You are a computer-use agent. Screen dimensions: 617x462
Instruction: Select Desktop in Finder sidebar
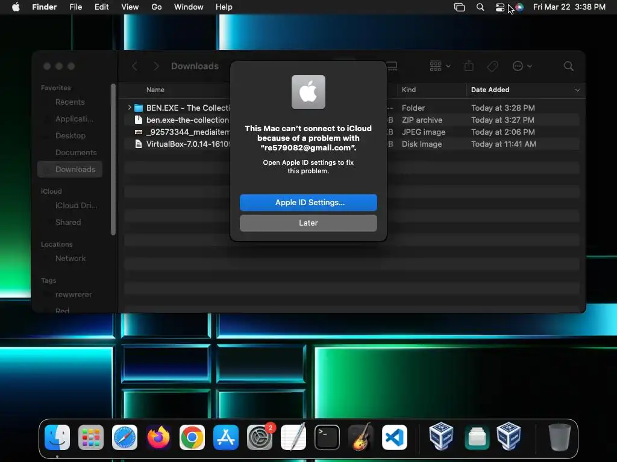pyautogui.click(x=70, y=135)
